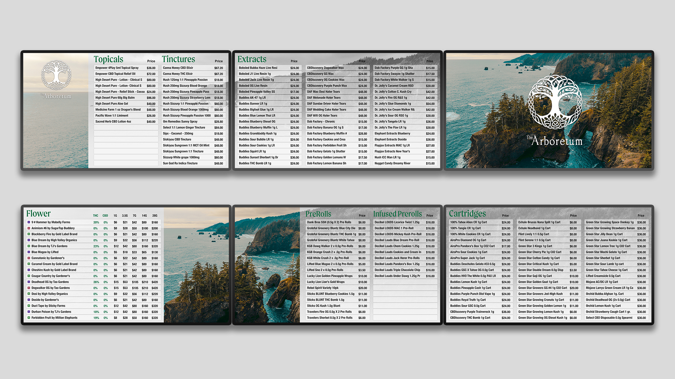Click $420 price for Dogwalker OG

pos(155,288)
